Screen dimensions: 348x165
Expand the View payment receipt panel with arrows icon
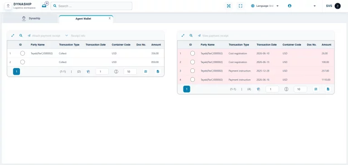[183, 35]
